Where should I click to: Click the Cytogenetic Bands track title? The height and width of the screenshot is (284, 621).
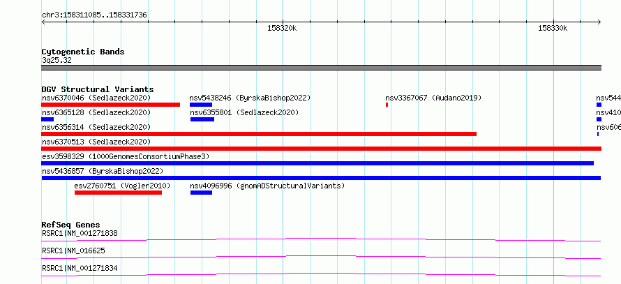pos(83,52)
